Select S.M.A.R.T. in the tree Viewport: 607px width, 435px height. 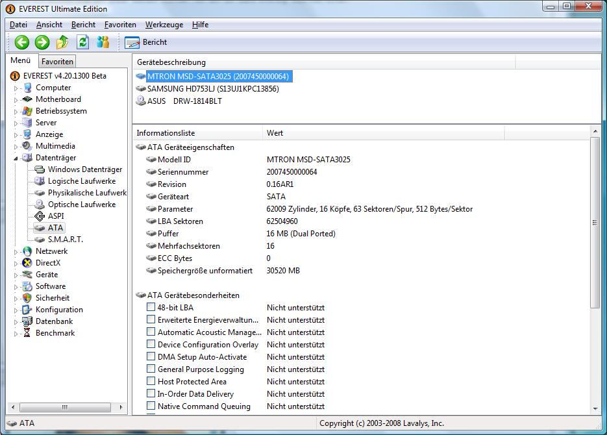point(66,240)
